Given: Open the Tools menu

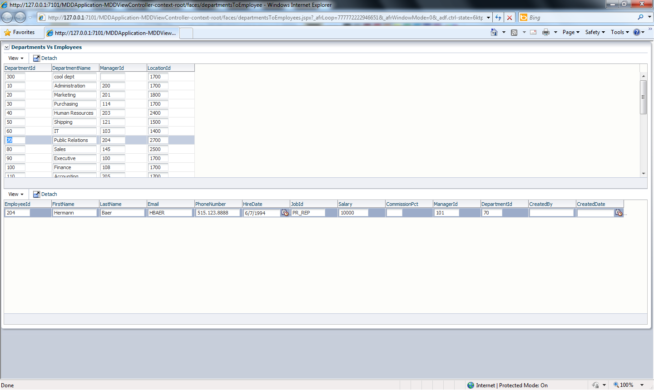Looking at the screenshot, I should (x=618, y=32).
